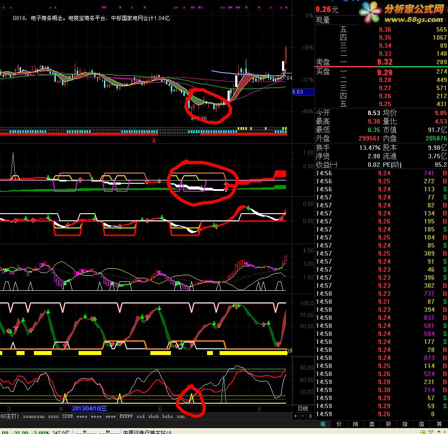The width and height of the screenshot is (448, 434).
Task: Click the 换手 value 13.47%
Action: click(x=370, y=148)
